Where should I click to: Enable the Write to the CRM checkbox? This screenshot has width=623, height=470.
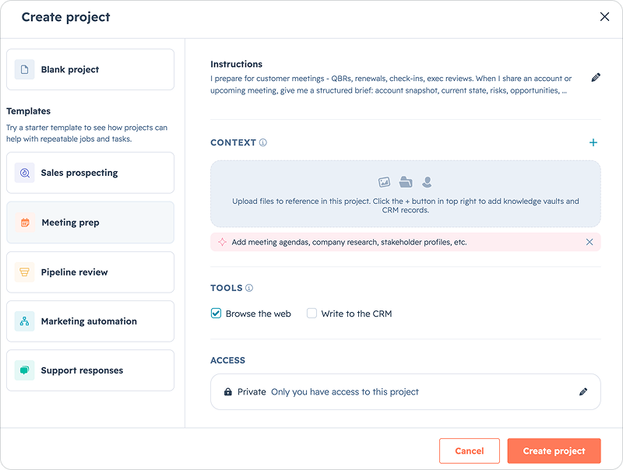click(312, 314)
